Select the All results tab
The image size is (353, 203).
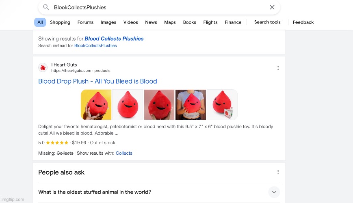(40, 22)
